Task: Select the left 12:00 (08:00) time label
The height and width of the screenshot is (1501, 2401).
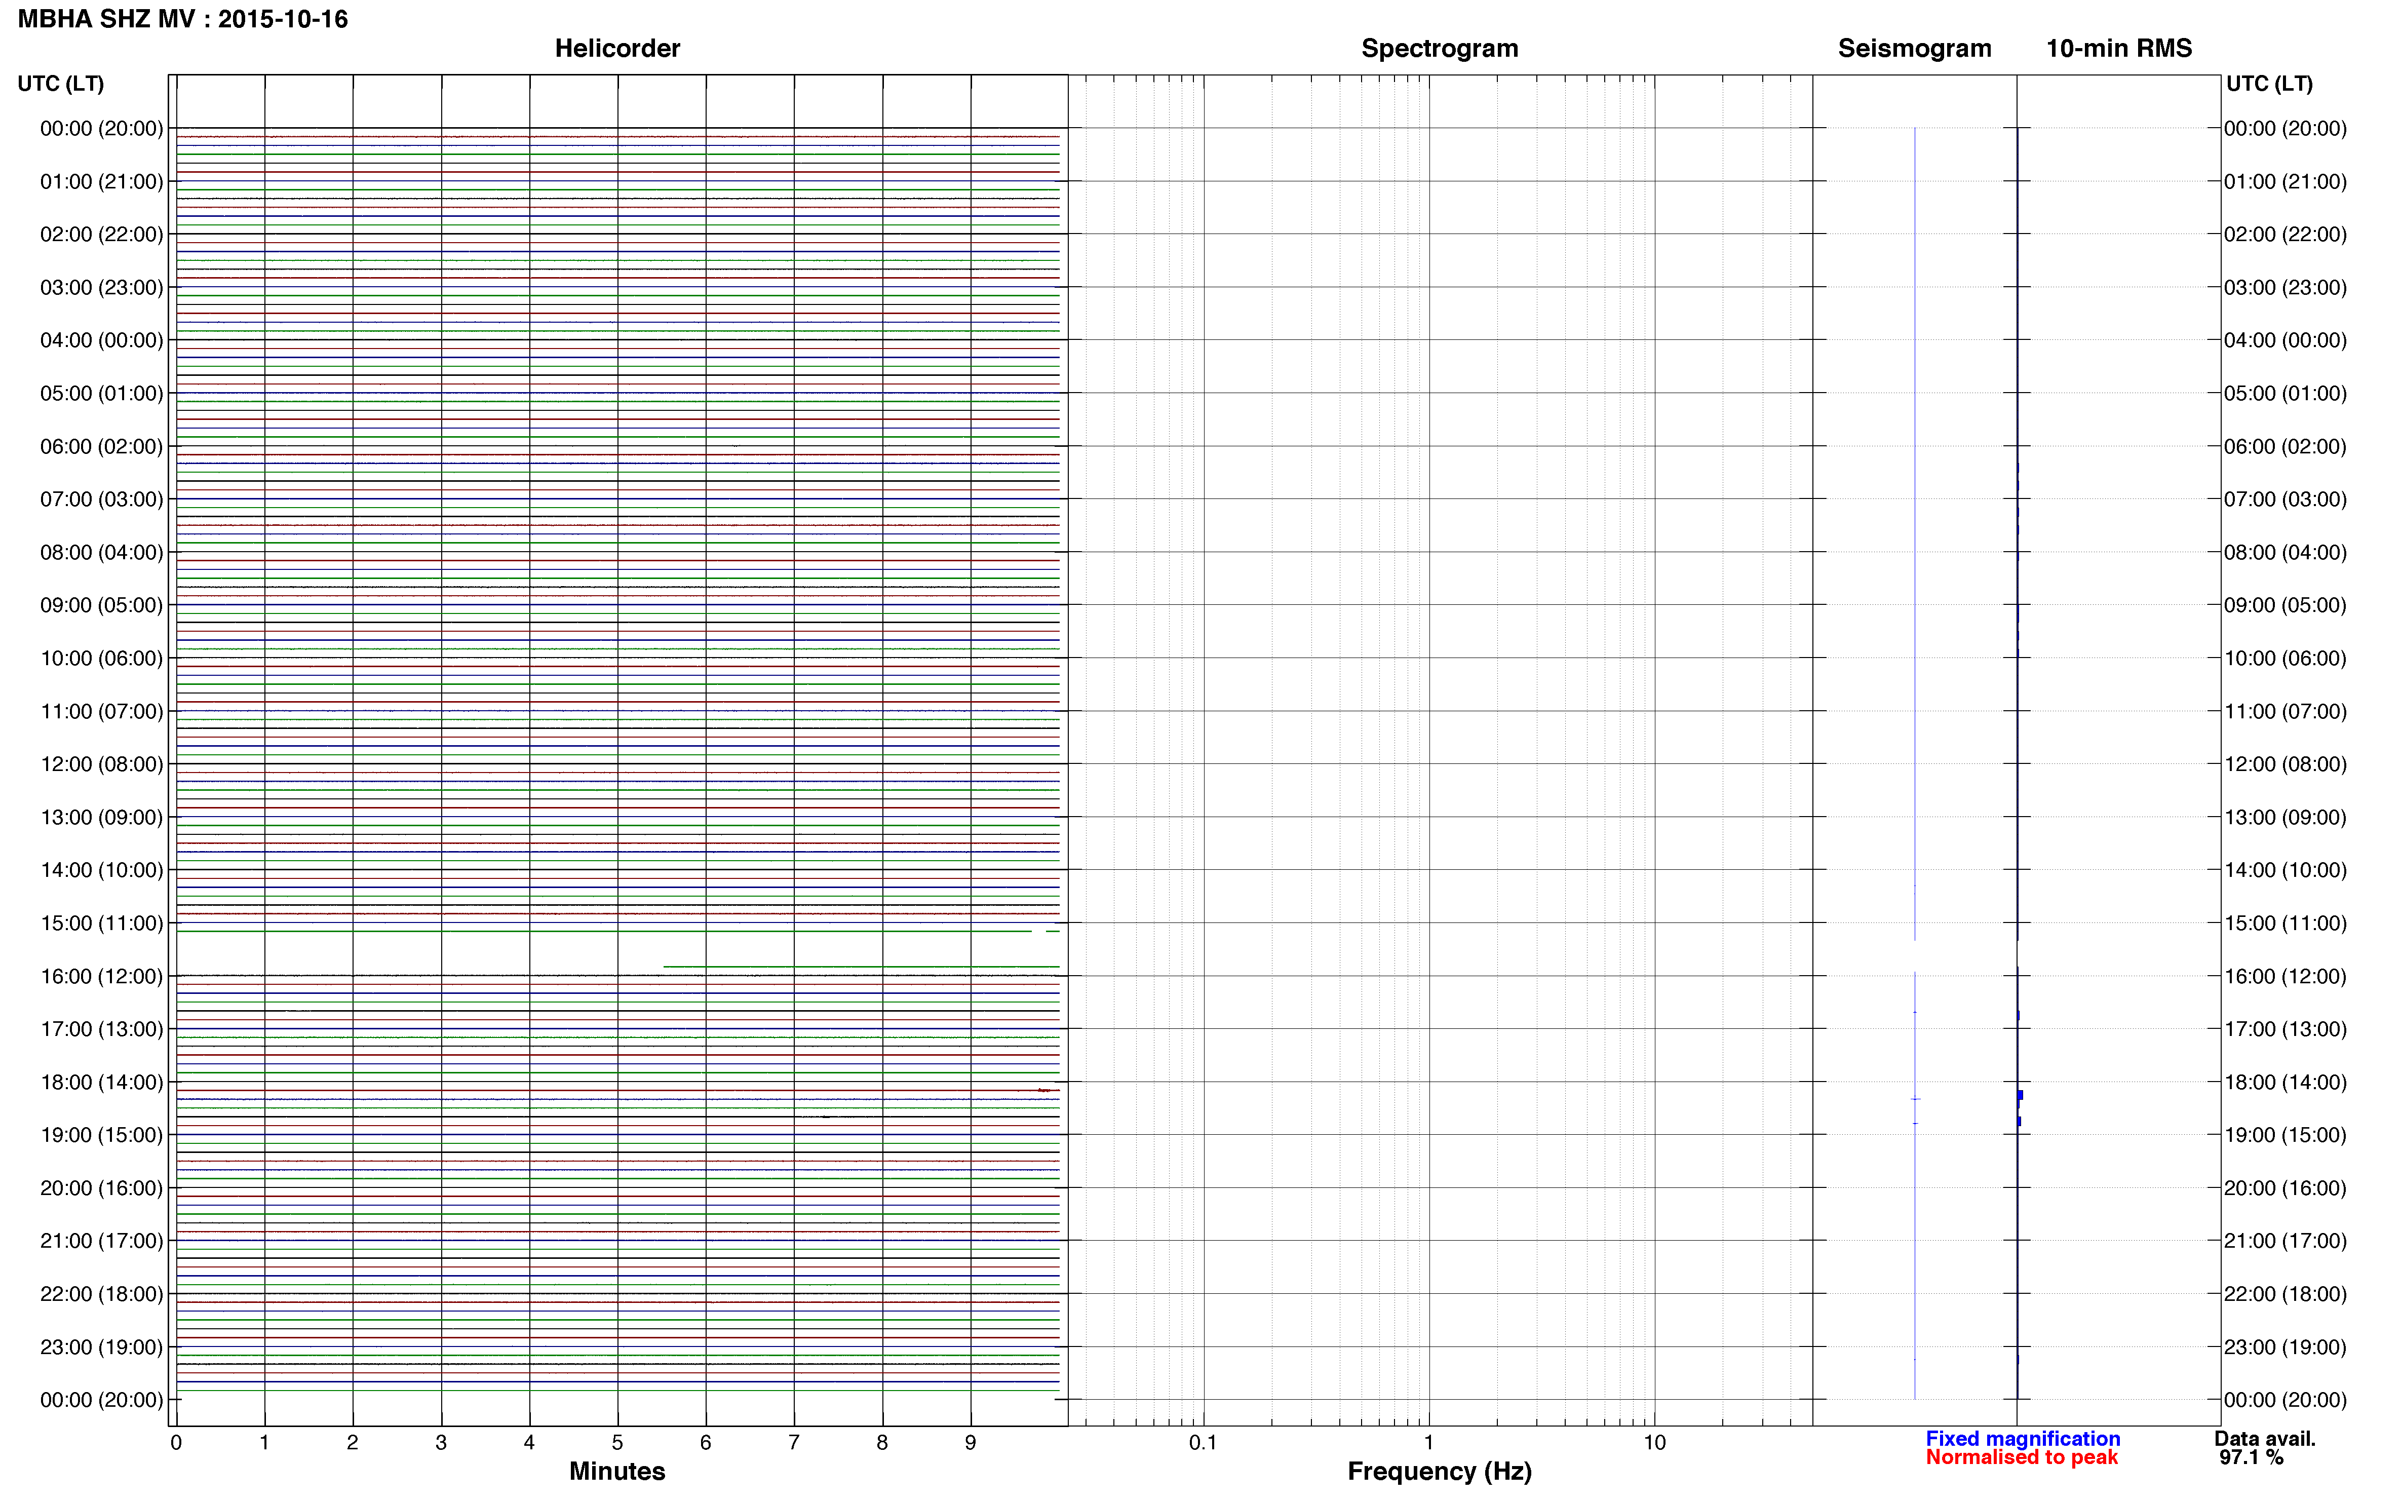Action: 101,764
